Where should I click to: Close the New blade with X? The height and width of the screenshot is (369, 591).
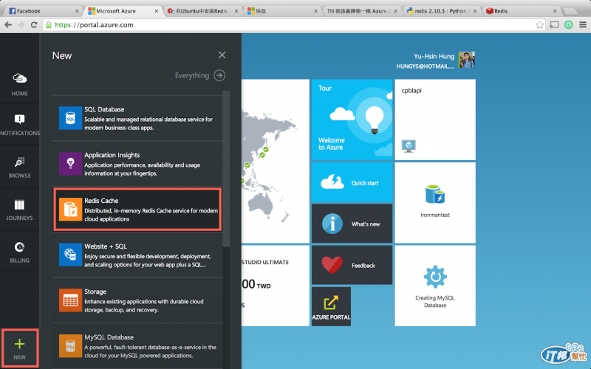pyautogui.click(x=222, y=55)
